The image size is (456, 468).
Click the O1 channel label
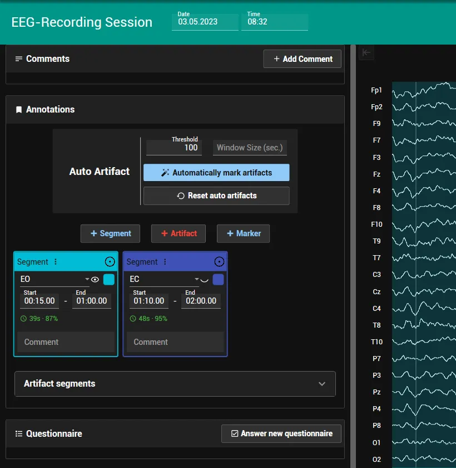[376, 442]
